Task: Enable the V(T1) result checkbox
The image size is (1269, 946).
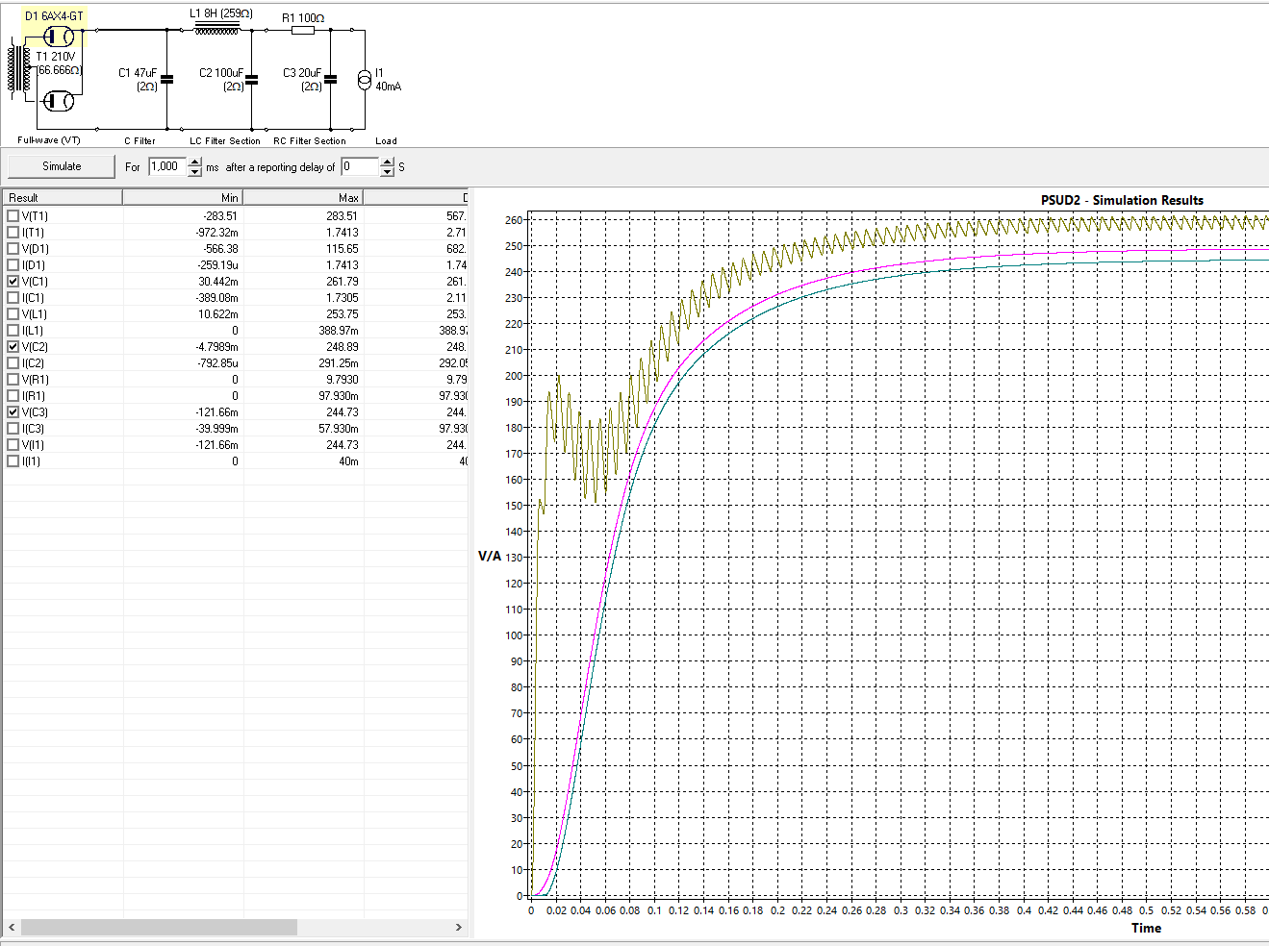Action: tap(13, 216)
